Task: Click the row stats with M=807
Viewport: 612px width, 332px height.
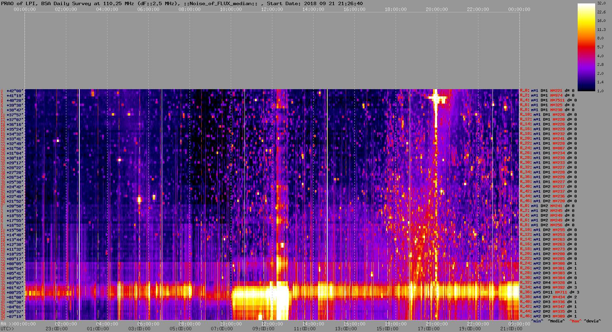Action: 547,148
